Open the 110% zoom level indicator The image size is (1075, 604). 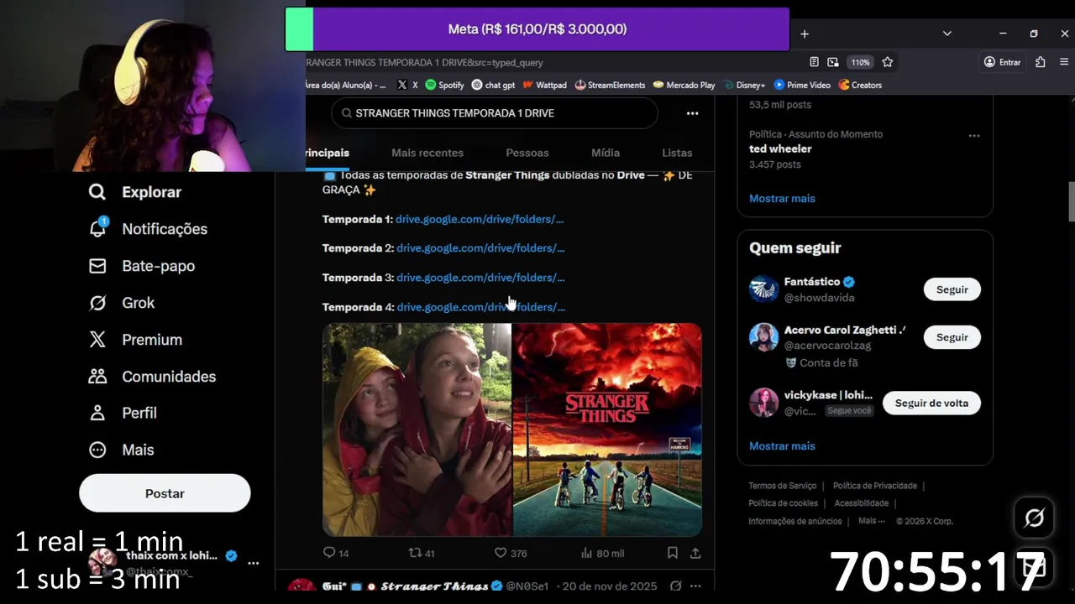(860, 62)
